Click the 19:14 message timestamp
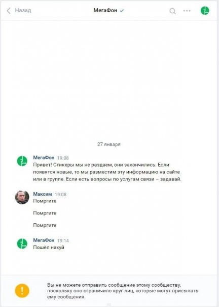The image size is (219, 307). (63, 240)
